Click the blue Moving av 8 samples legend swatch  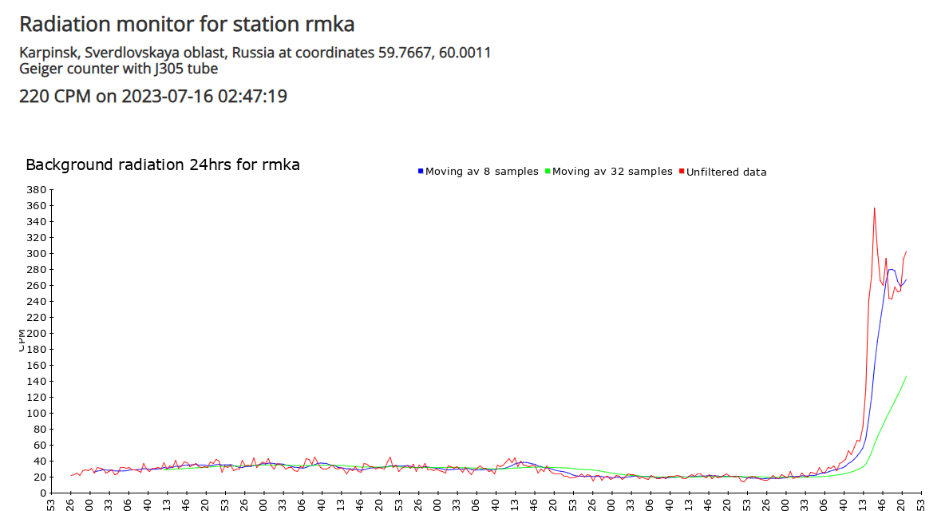click(421, 172)
